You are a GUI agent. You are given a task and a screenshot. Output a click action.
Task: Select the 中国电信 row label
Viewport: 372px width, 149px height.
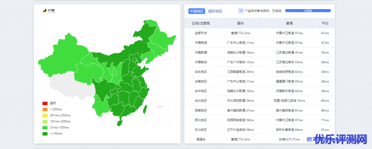click(x=201, y=43)
